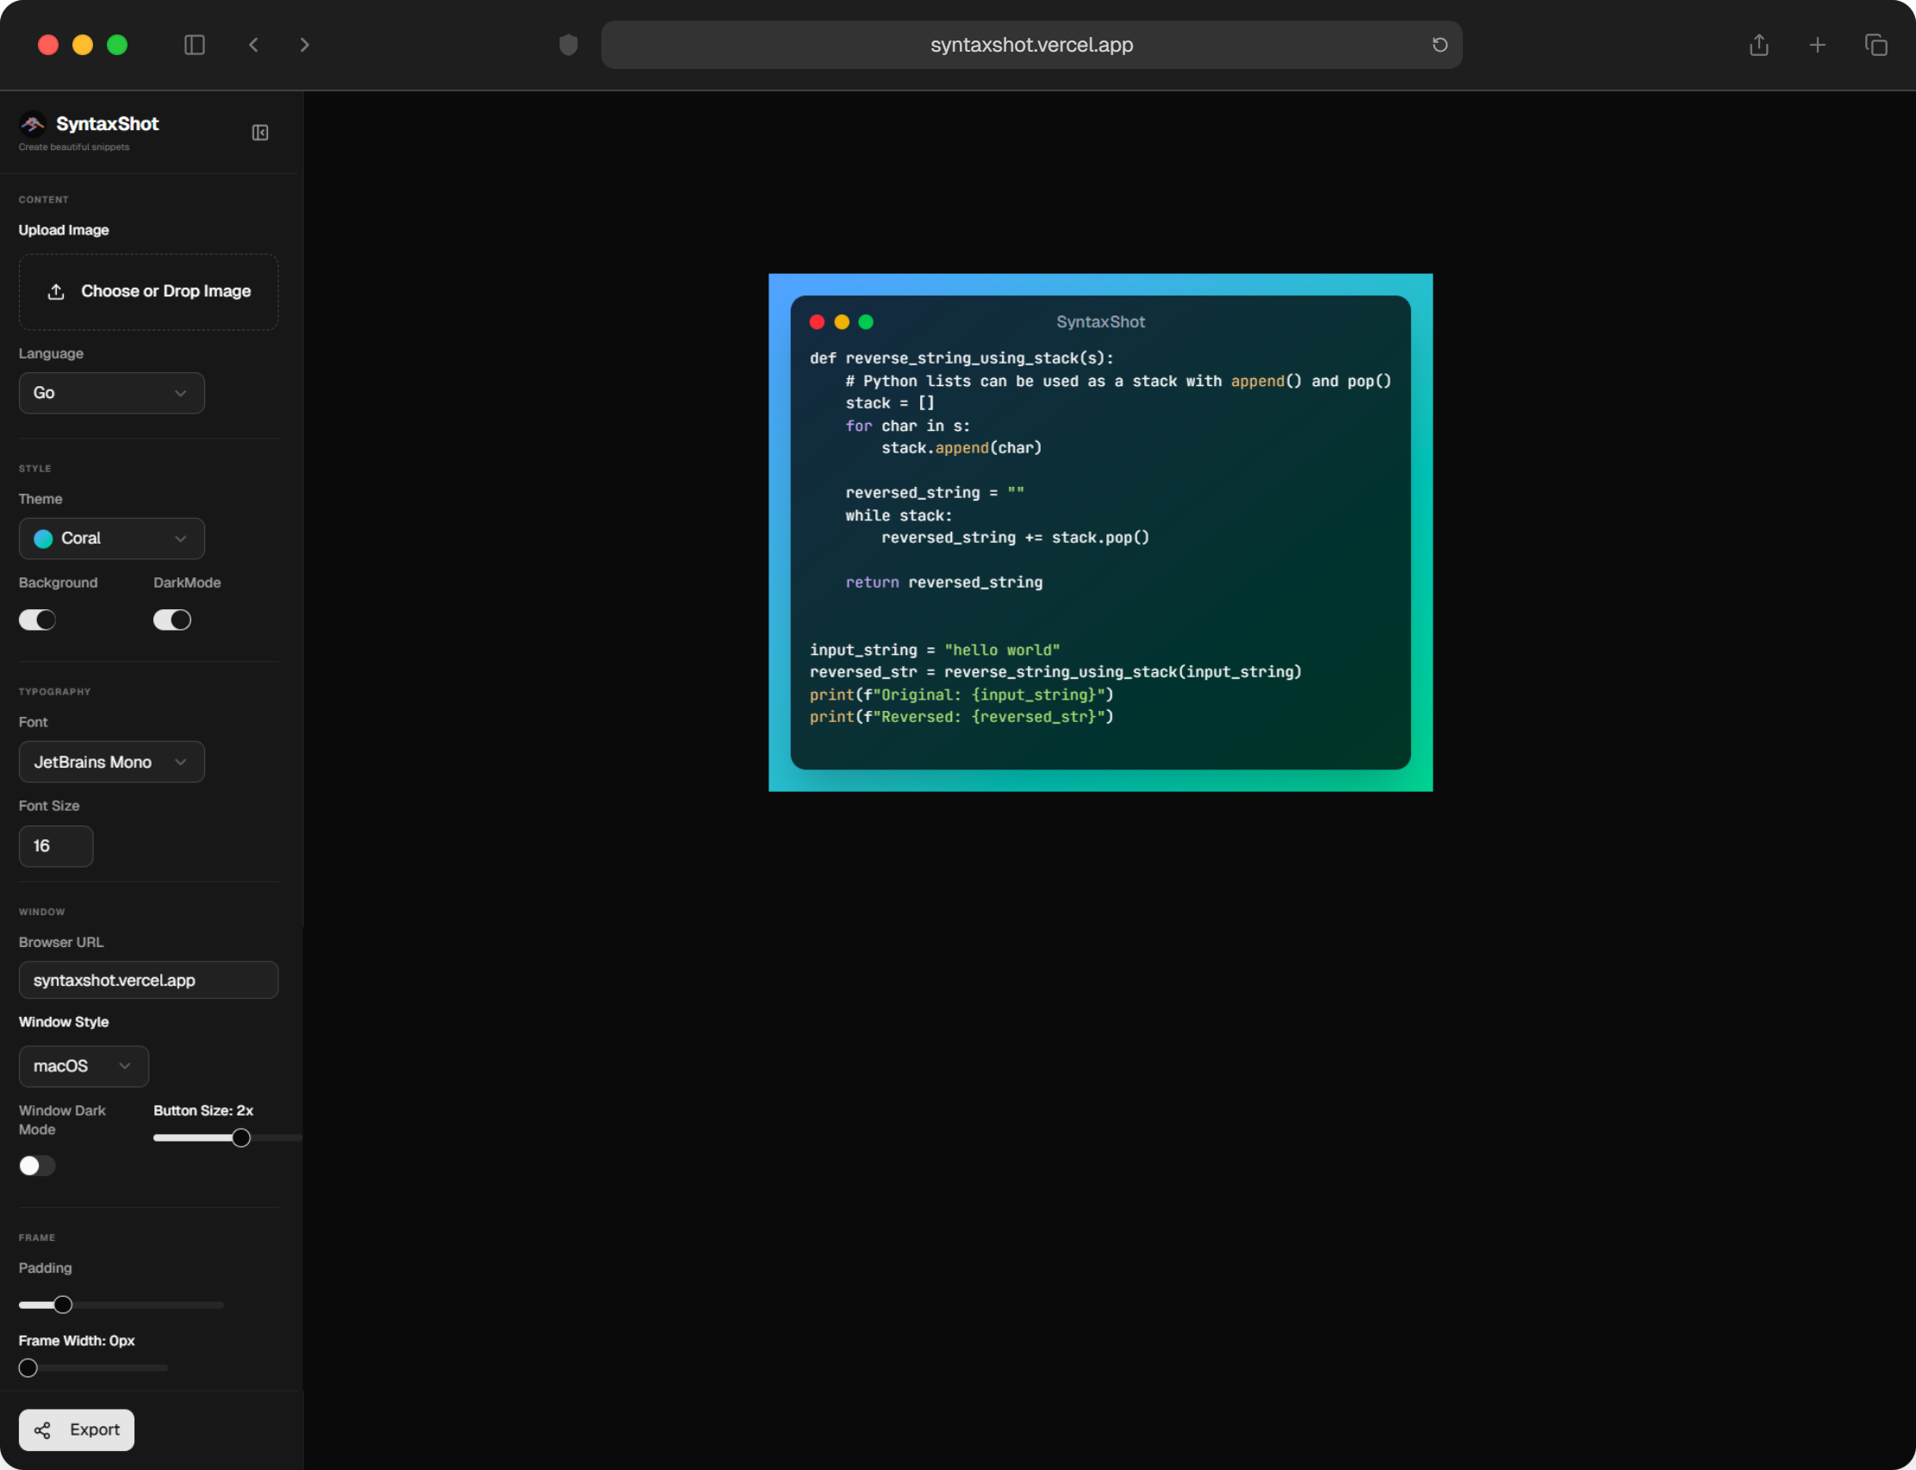Click the privacy shield icon

tap(569, 45)
